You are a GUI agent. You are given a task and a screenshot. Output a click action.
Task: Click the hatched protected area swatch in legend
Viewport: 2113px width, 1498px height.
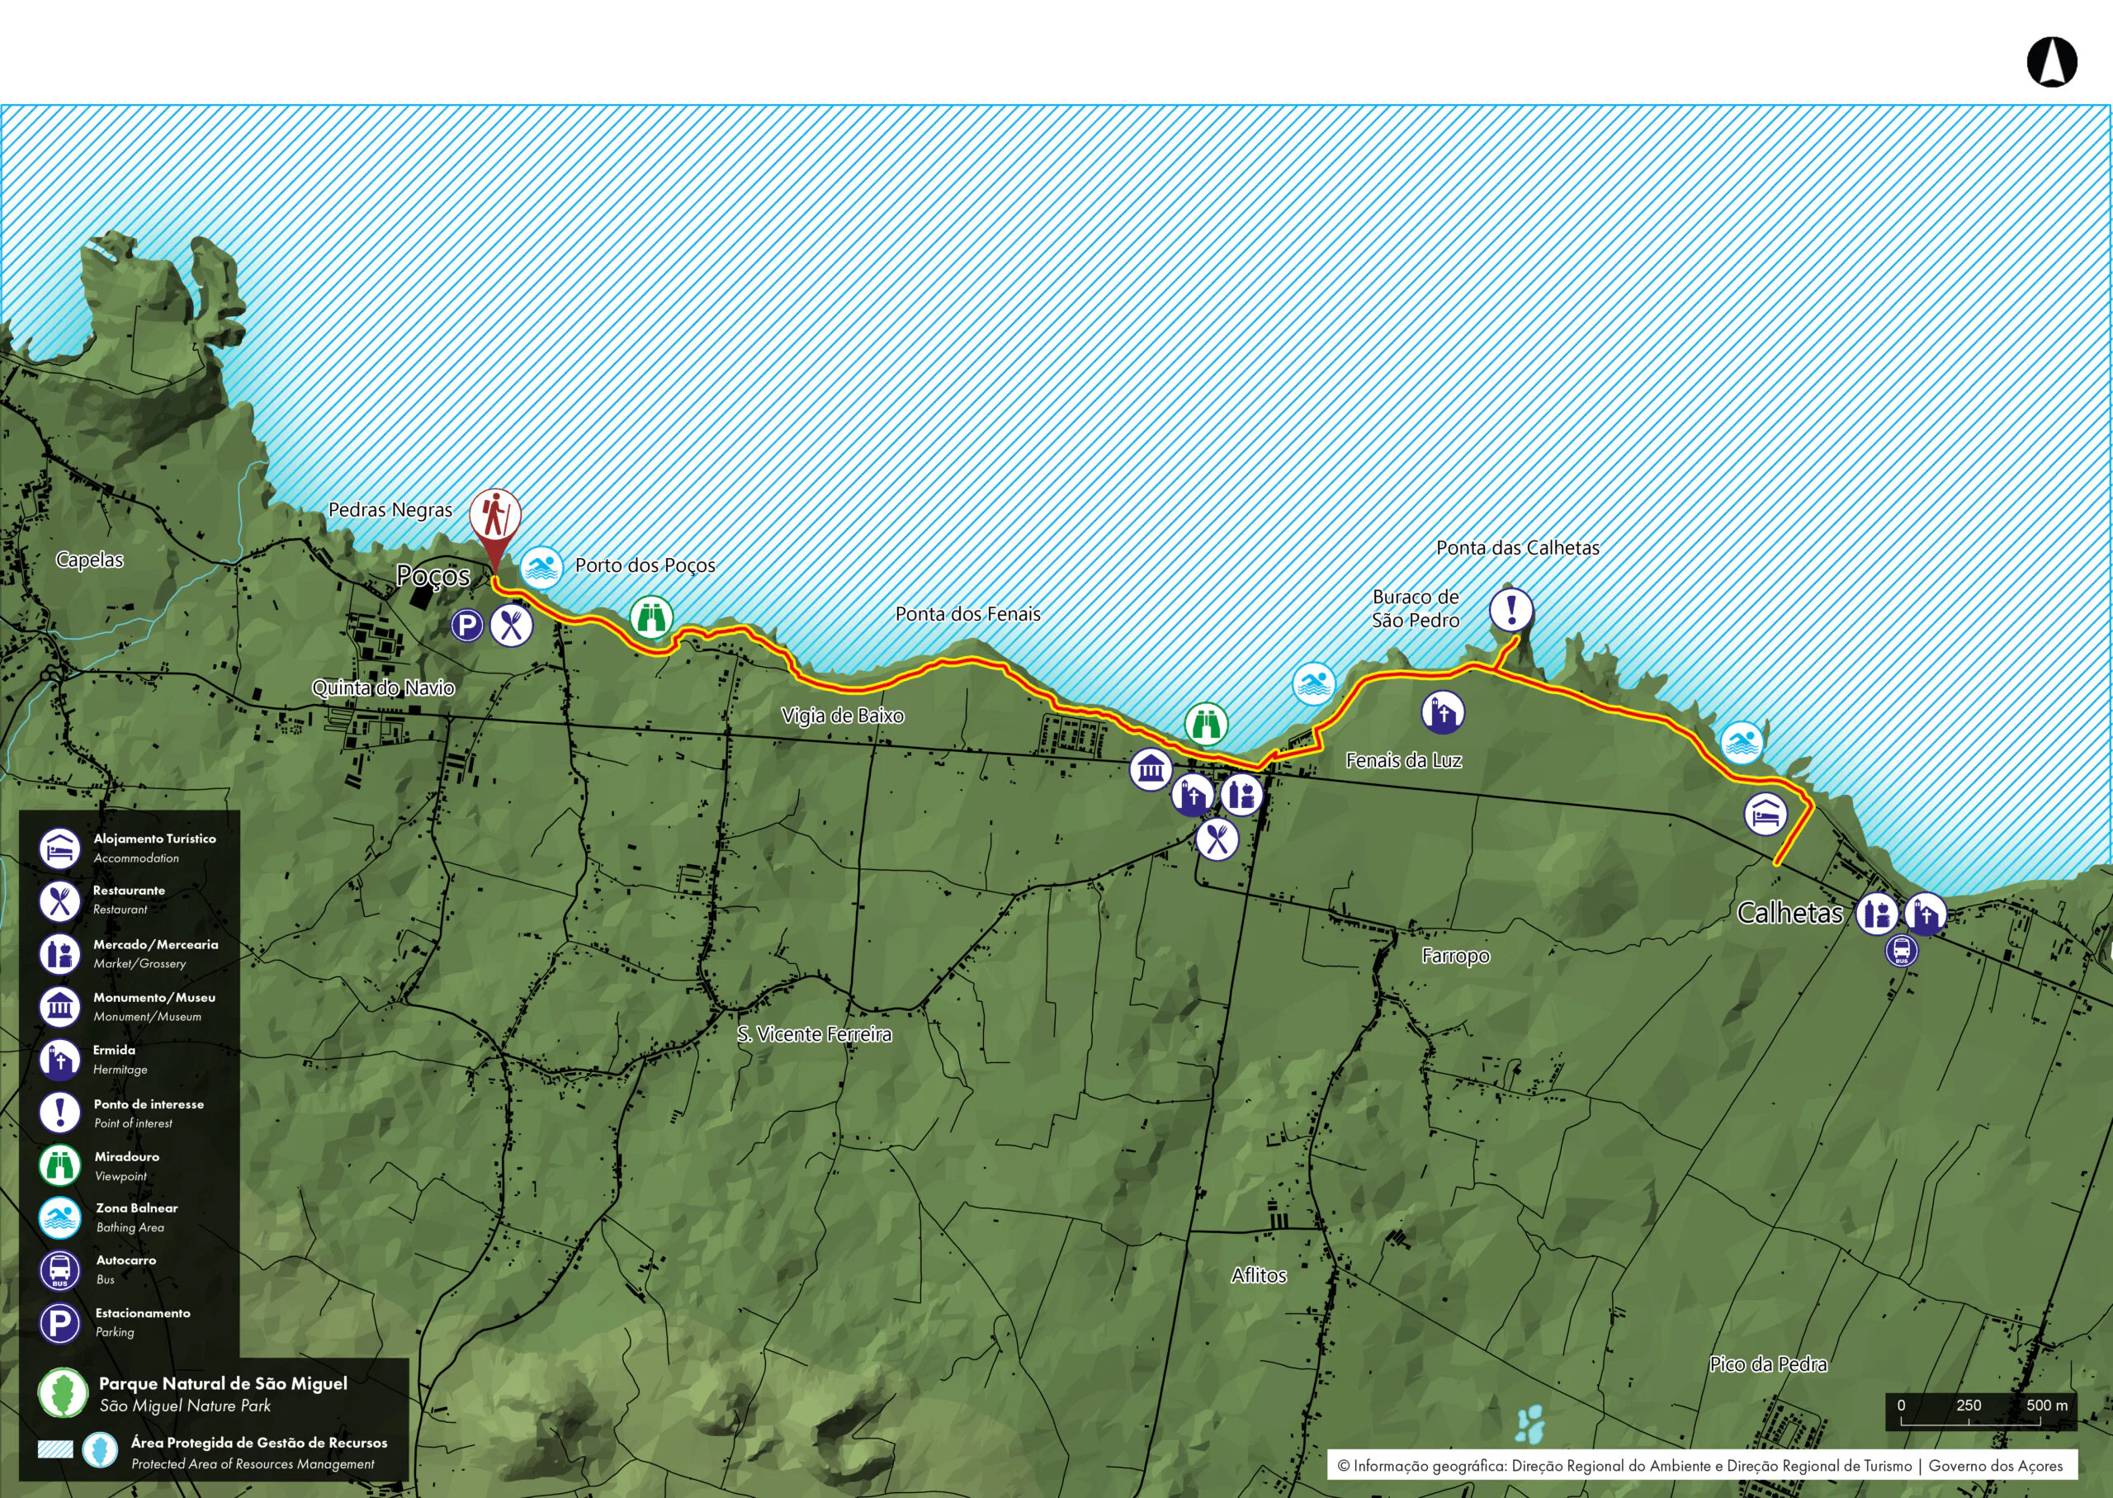tap(55, 1449)
